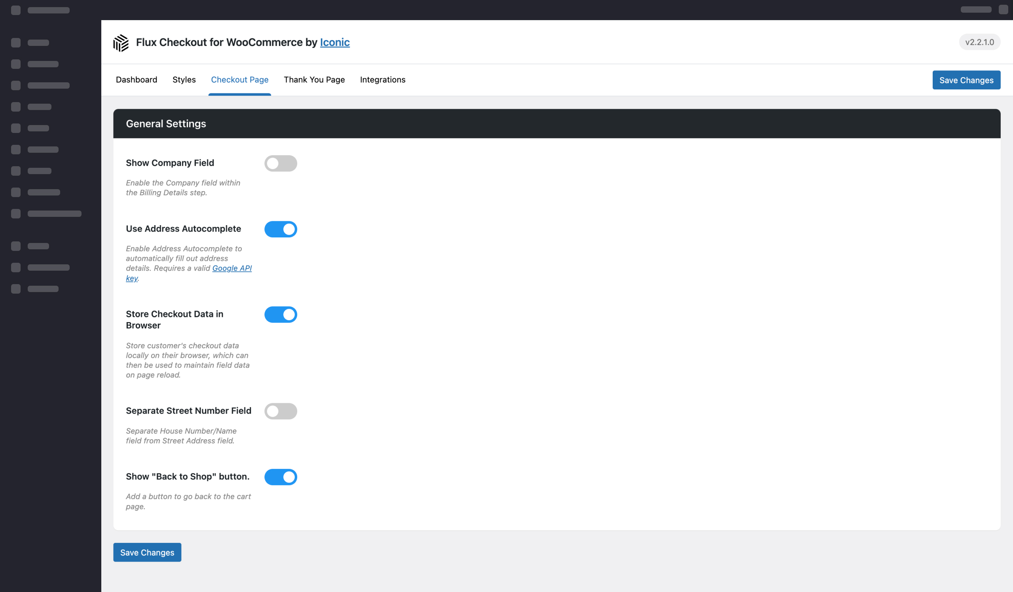Click the bottom Save Changes button
This screenshot has width=1013, height=592.
(x=147, y=552)
